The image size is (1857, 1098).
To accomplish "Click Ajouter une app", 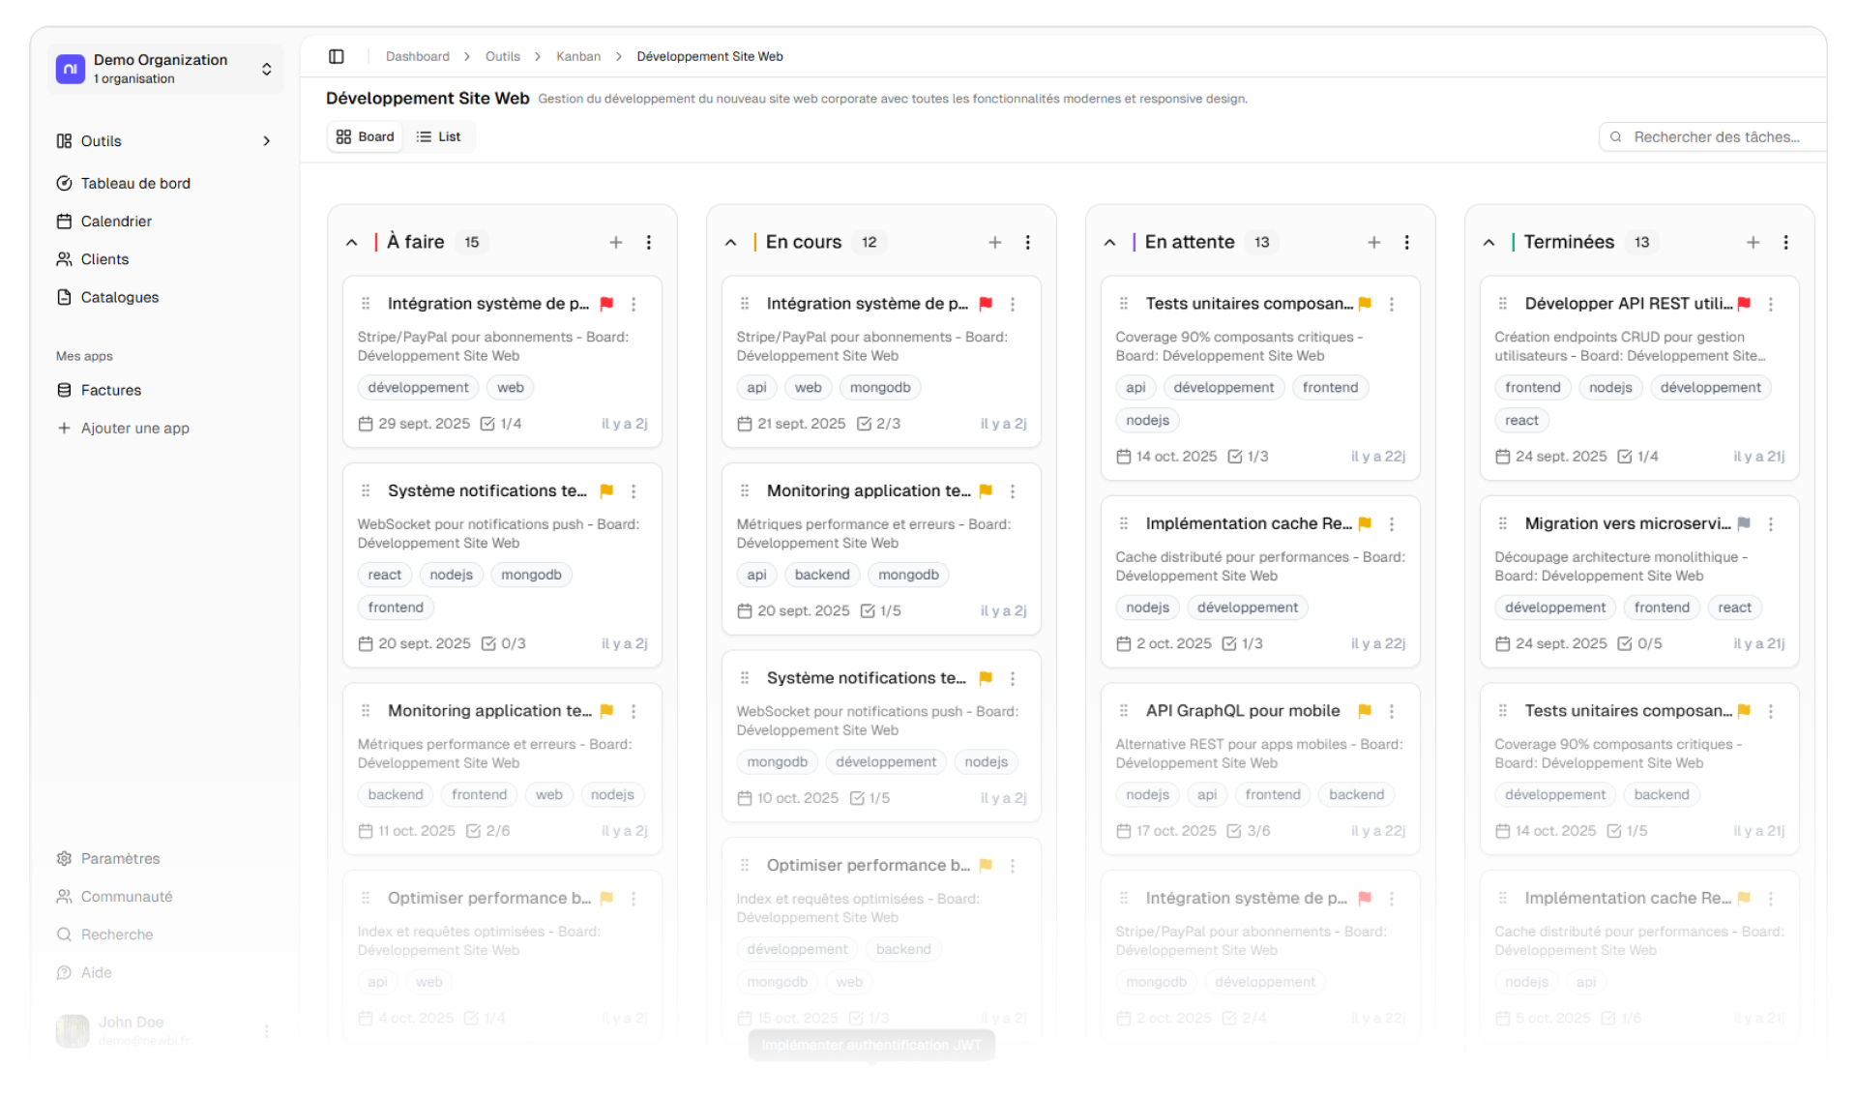I will (x=135, y=428).
